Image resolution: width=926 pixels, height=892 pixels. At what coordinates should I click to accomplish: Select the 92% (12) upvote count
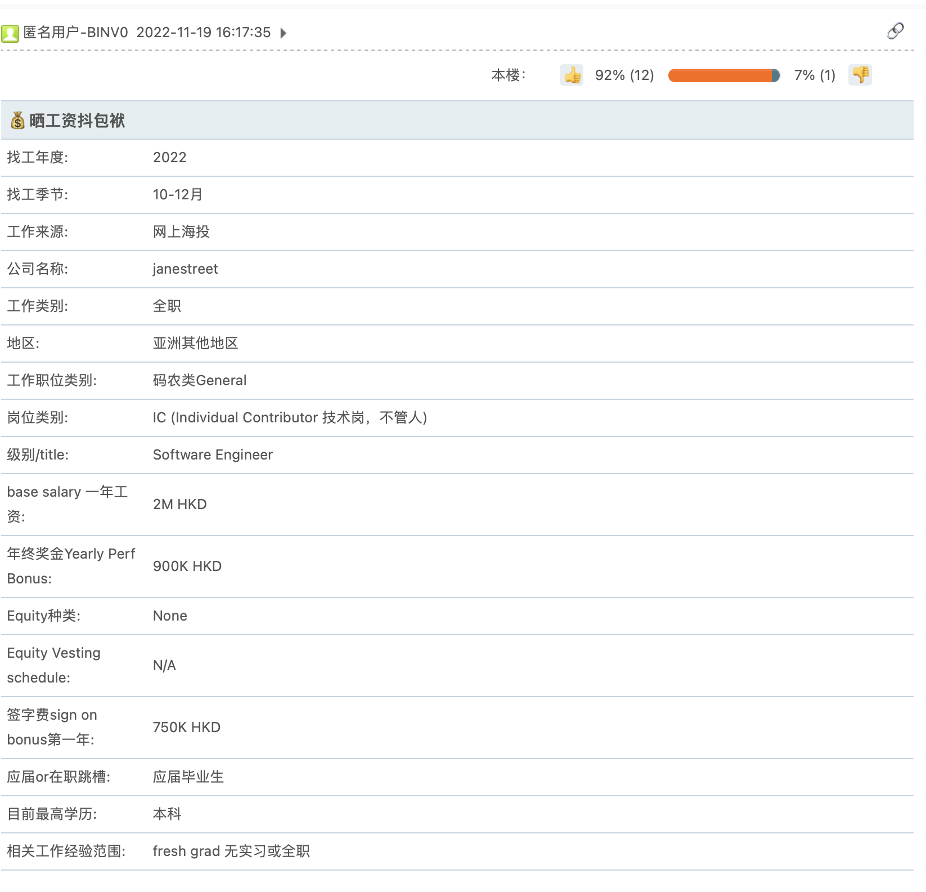coord(624,75)
